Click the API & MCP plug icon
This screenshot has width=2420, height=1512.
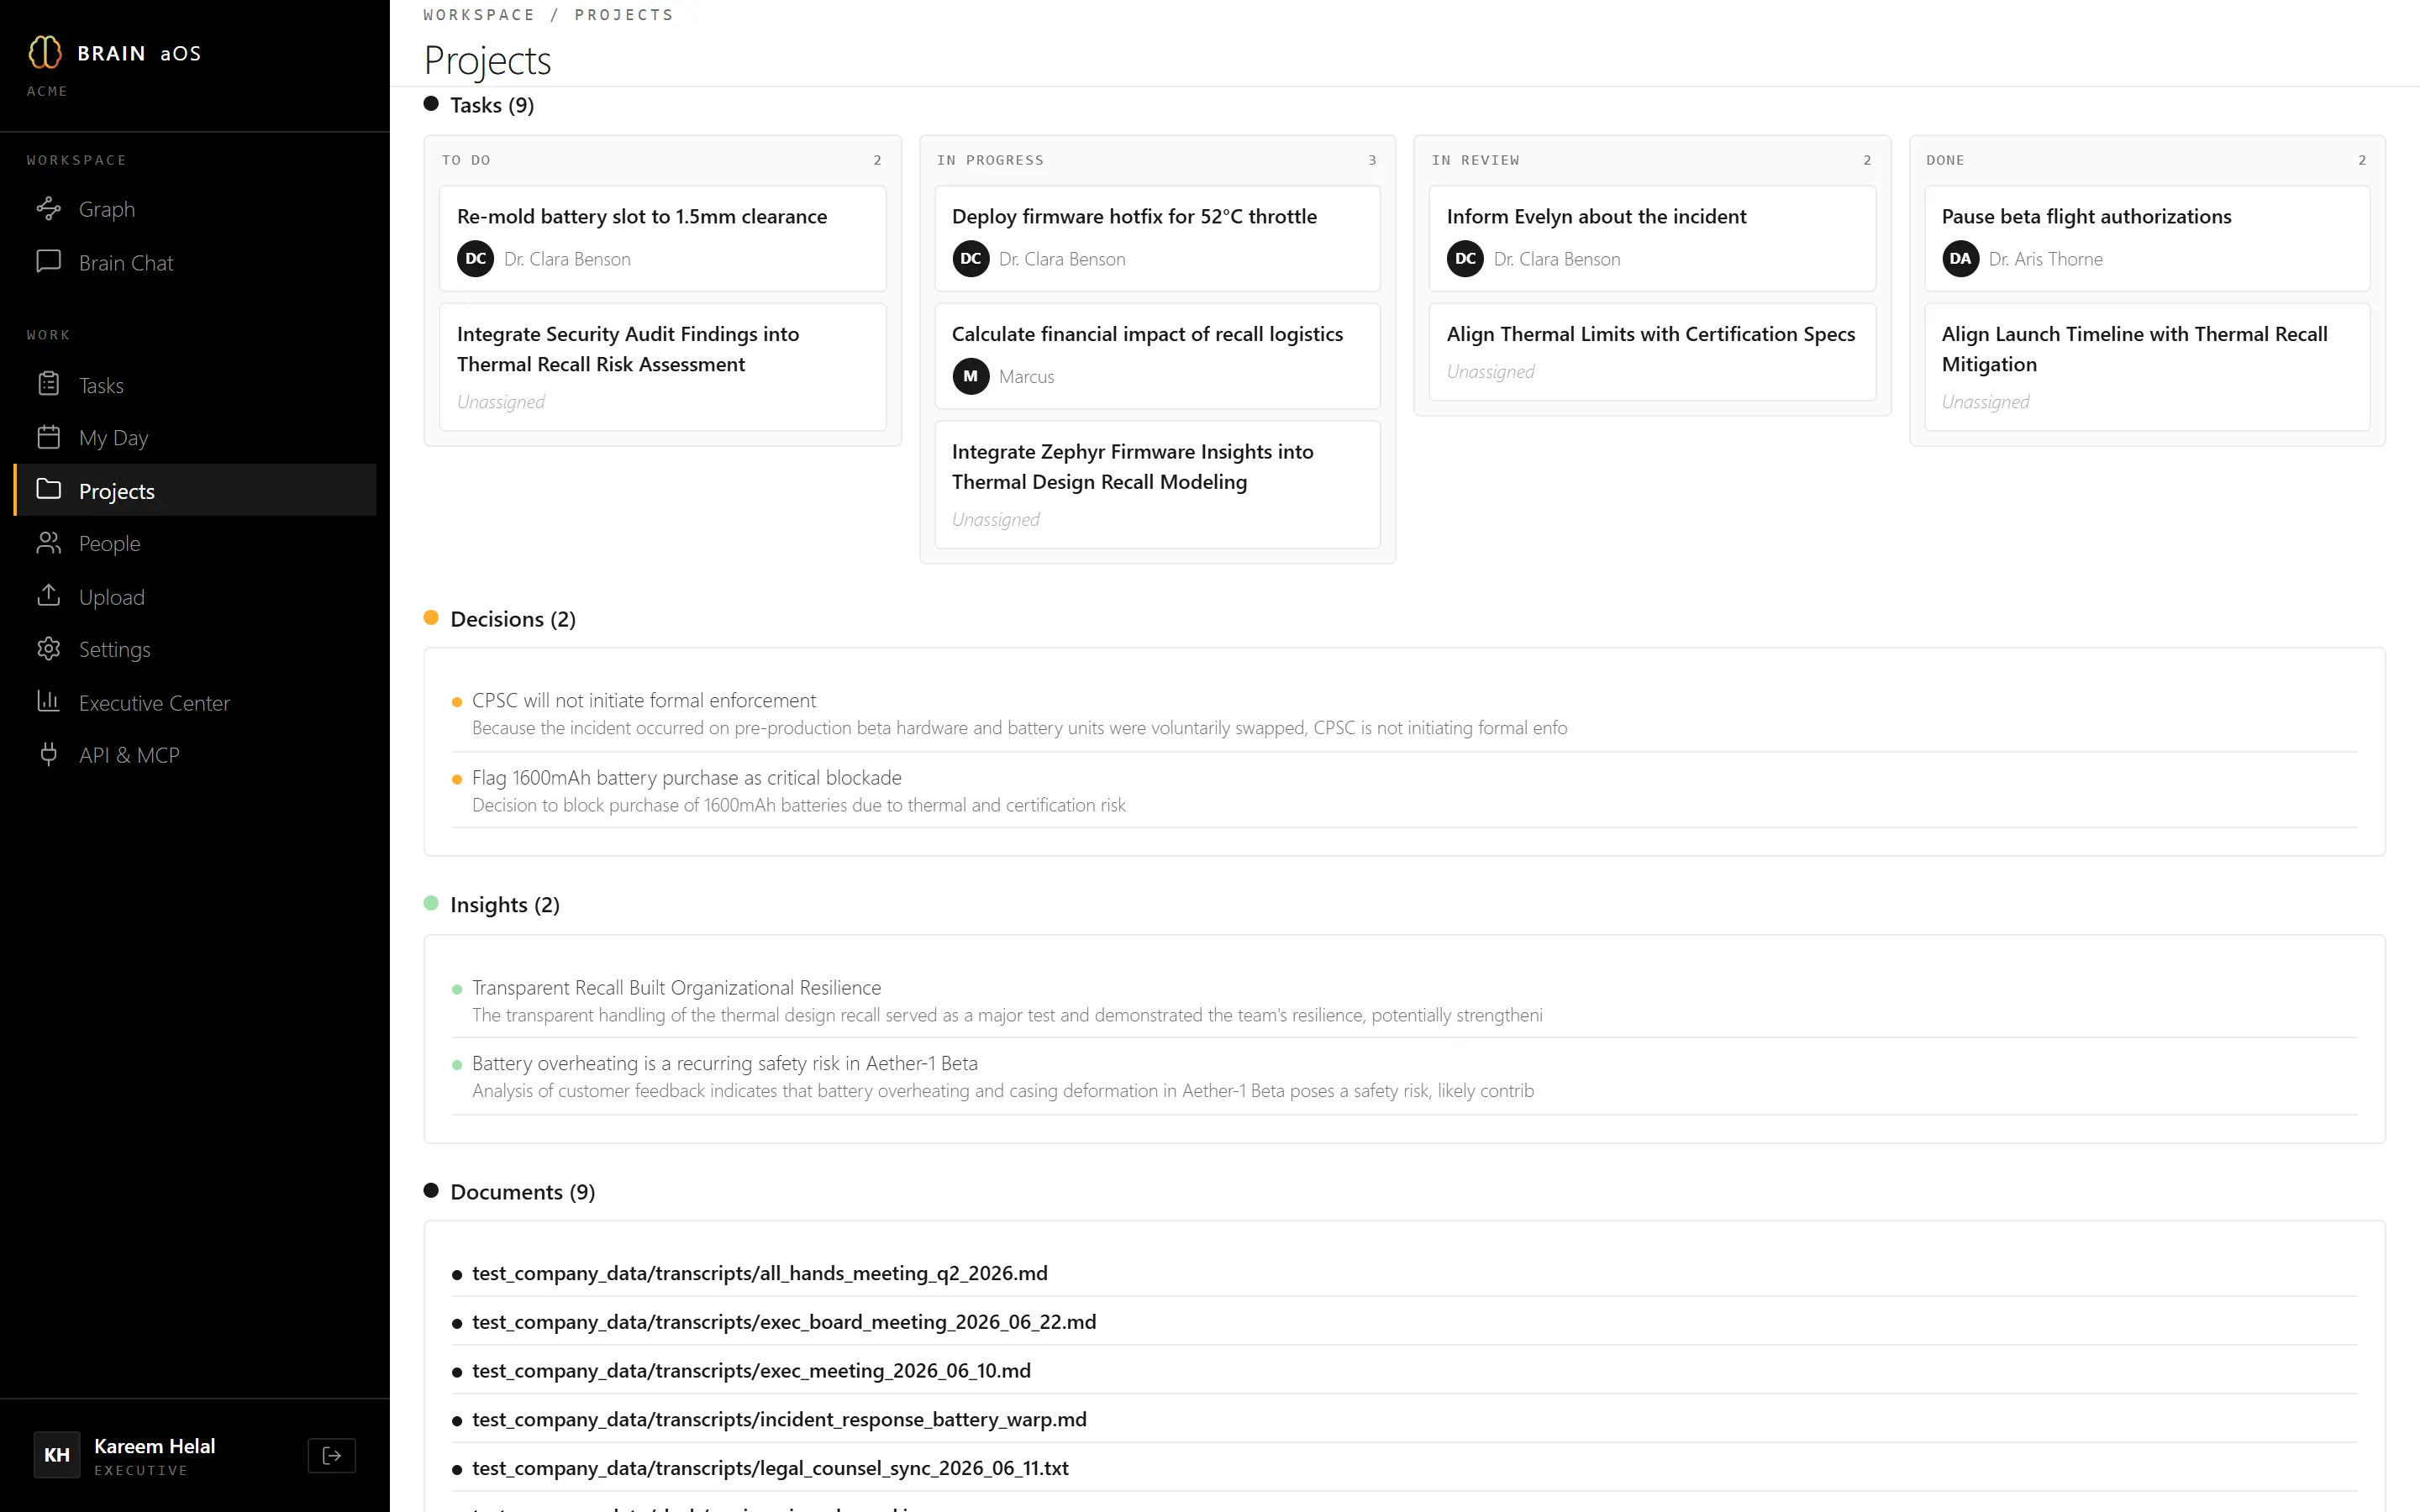click(48, 754)
